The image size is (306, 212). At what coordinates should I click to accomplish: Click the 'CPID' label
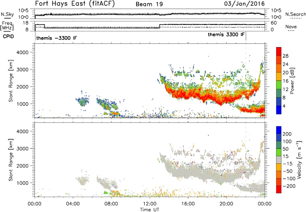click(8, 36)
